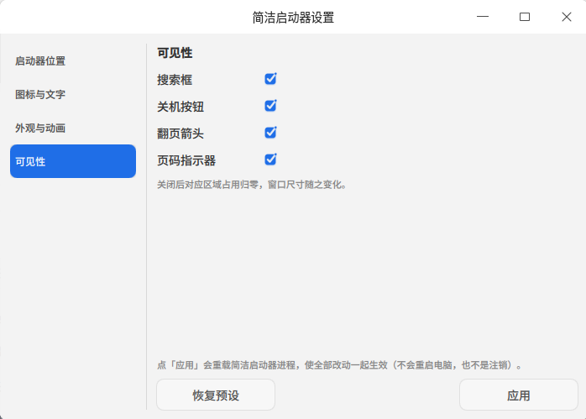
Task: Click the 翻页箭头 label text
Action: click(181, 134)
